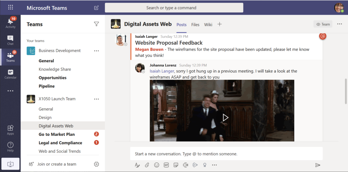
Task: Download the desktop app icon
Action: [x=11, y=164]
